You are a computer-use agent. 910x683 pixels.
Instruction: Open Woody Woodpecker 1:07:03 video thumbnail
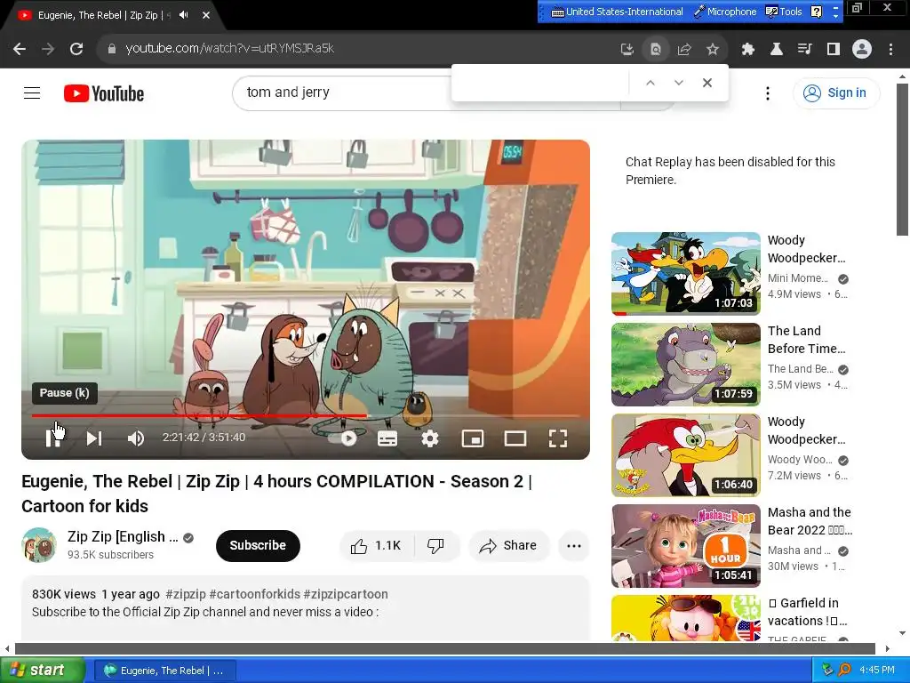(685, 274)
